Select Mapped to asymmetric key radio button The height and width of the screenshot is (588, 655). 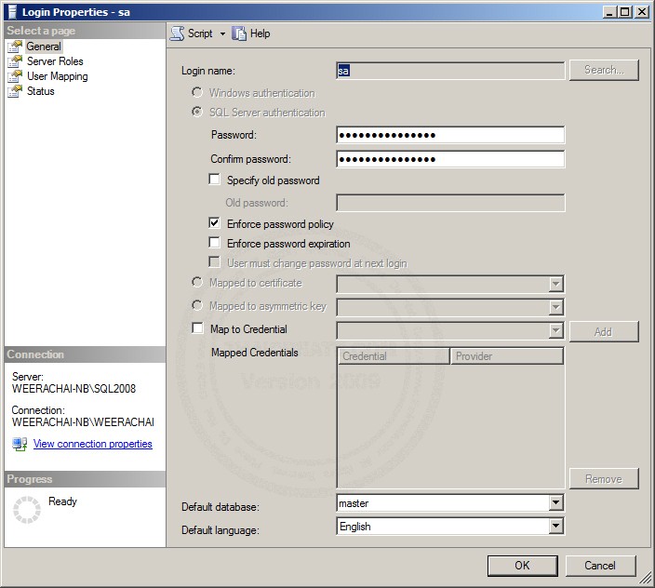[x=196, y=306]
